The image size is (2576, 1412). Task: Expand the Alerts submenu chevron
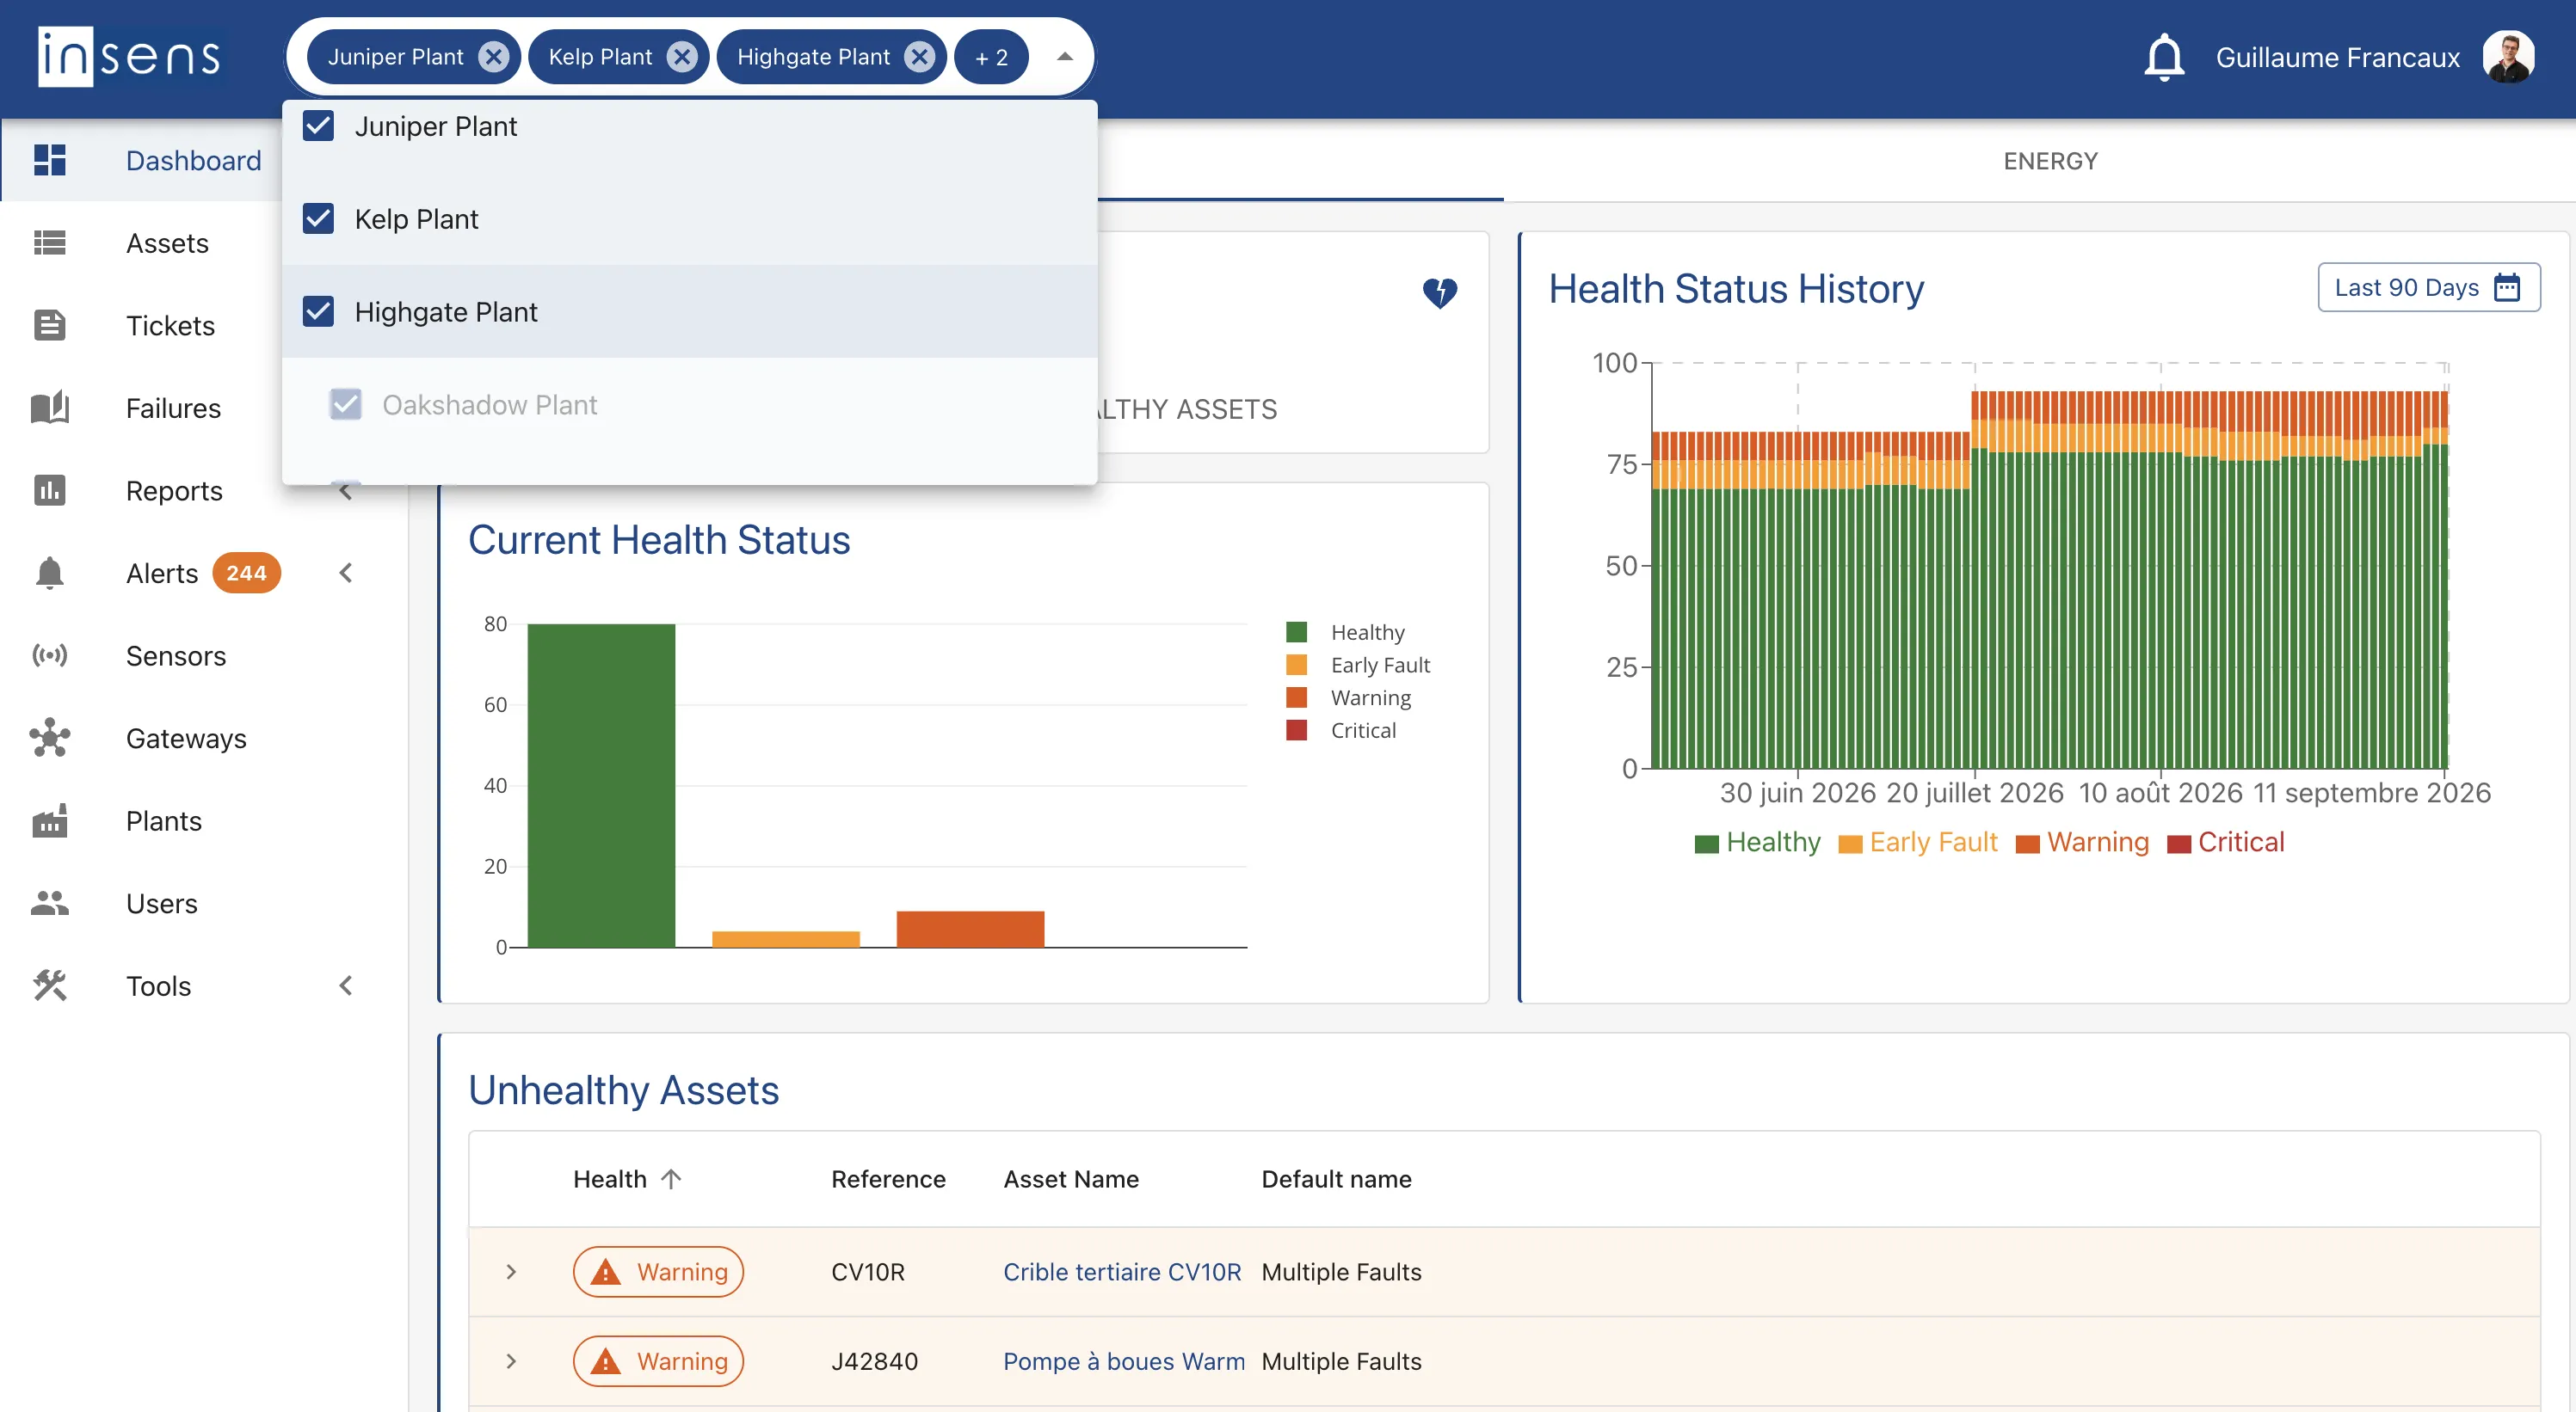pos(346,574)
